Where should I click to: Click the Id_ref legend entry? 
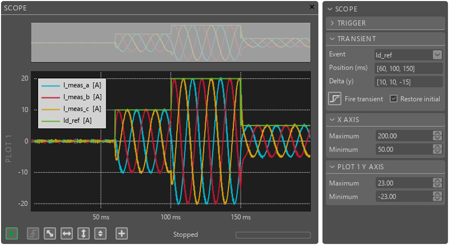point(66,120)
